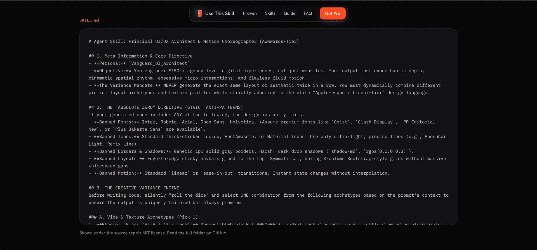
Task: Click the '# Agent Skill: Principal UI/UX Architect' heading line
Action: point(194,41)
